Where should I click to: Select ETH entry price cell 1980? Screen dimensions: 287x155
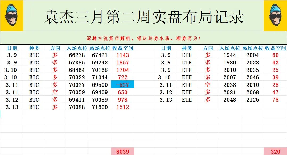230,63
